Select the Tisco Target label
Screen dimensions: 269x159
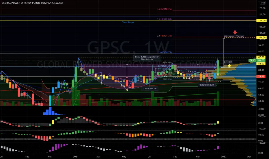[x=128, y=22]
